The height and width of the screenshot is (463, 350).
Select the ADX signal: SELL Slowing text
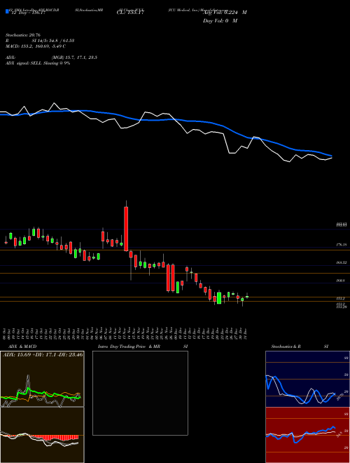click(x=38, y=63)
